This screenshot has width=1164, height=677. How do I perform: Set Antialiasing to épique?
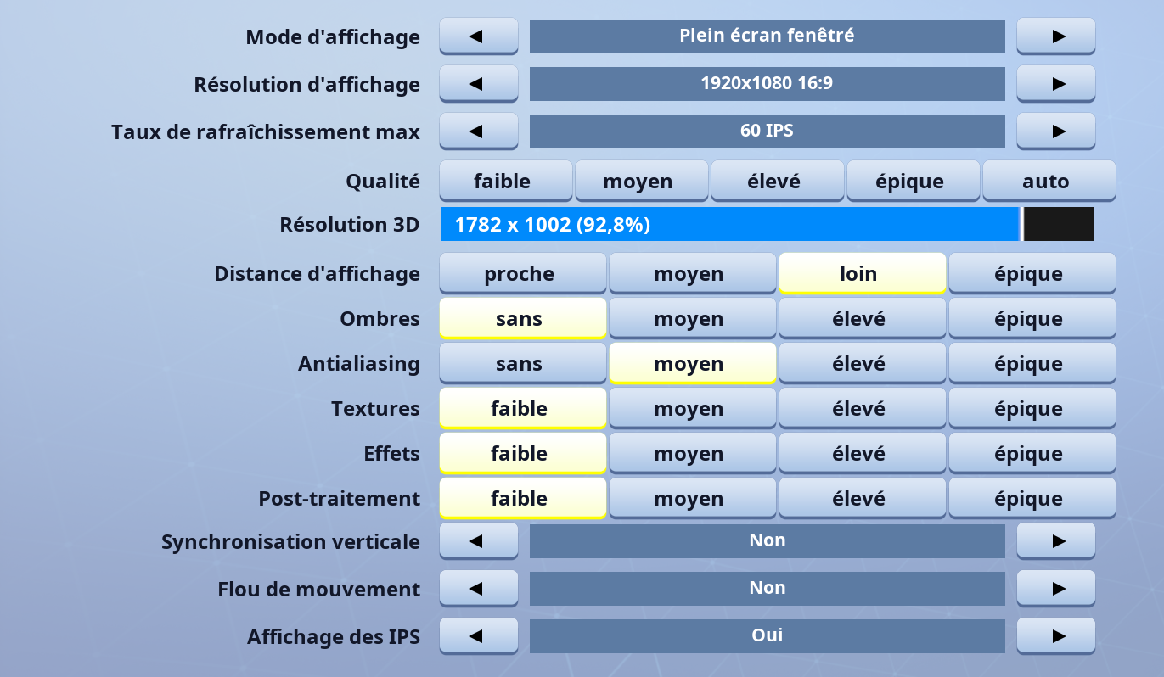coord(1032,363)
